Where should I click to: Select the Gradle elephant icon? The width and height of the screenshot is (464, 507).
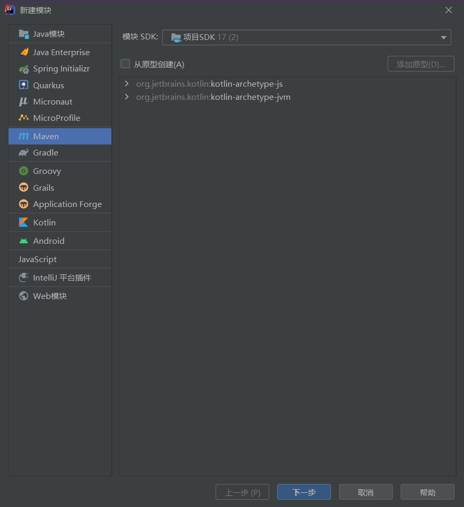pyautogui.click(x=24, y=152)
